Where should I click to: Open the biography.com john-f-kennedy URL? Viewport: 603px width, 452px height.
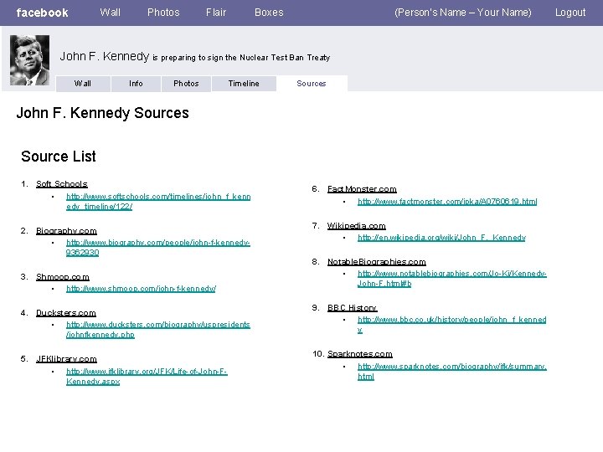[x=158, y=248]
